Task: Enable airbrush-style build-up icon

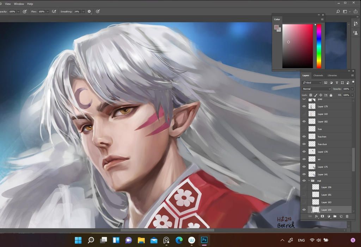Action: pos(54,12)
